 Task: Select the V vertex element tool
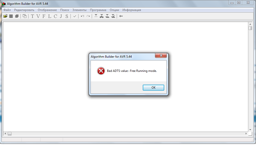coord(38,16)
